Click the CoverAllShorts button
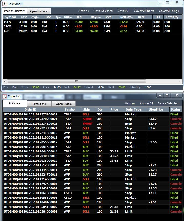184x221 pixels. (x=144, y=11)
